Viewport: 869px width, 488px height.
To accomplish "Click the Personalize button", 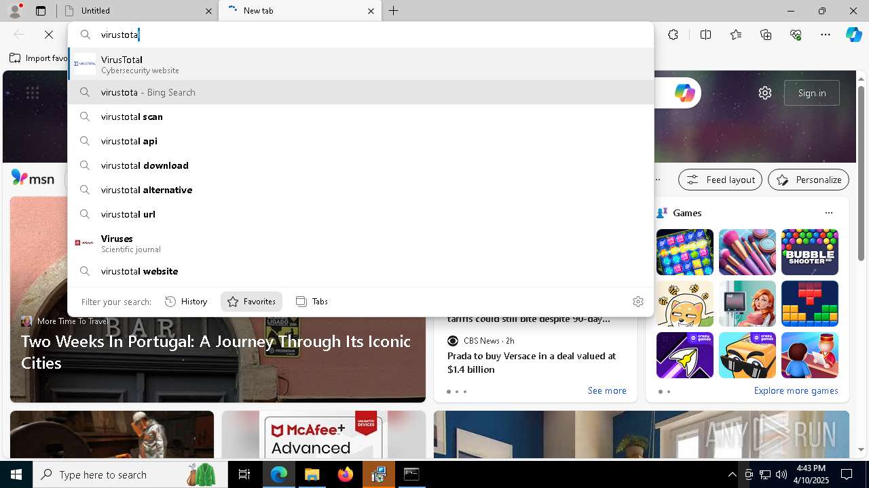I will 809,180.
